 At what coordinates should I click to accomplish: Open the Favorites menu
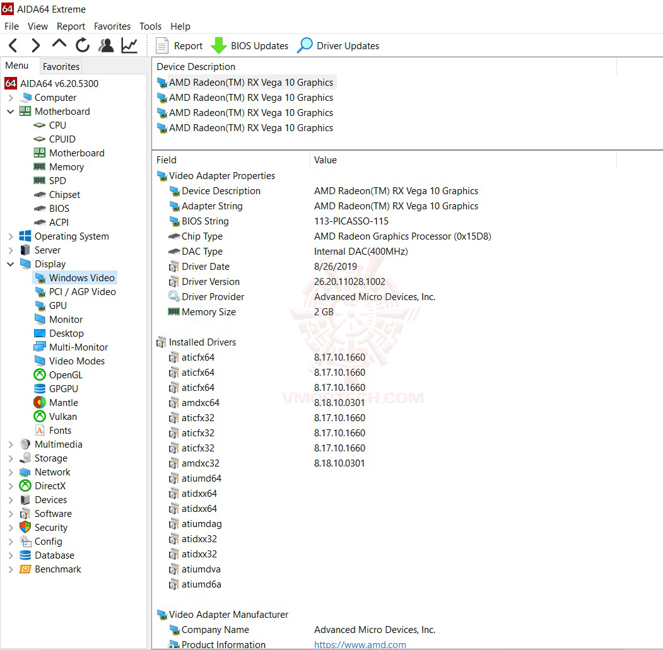pyautogui.click(x=112, y=26)
